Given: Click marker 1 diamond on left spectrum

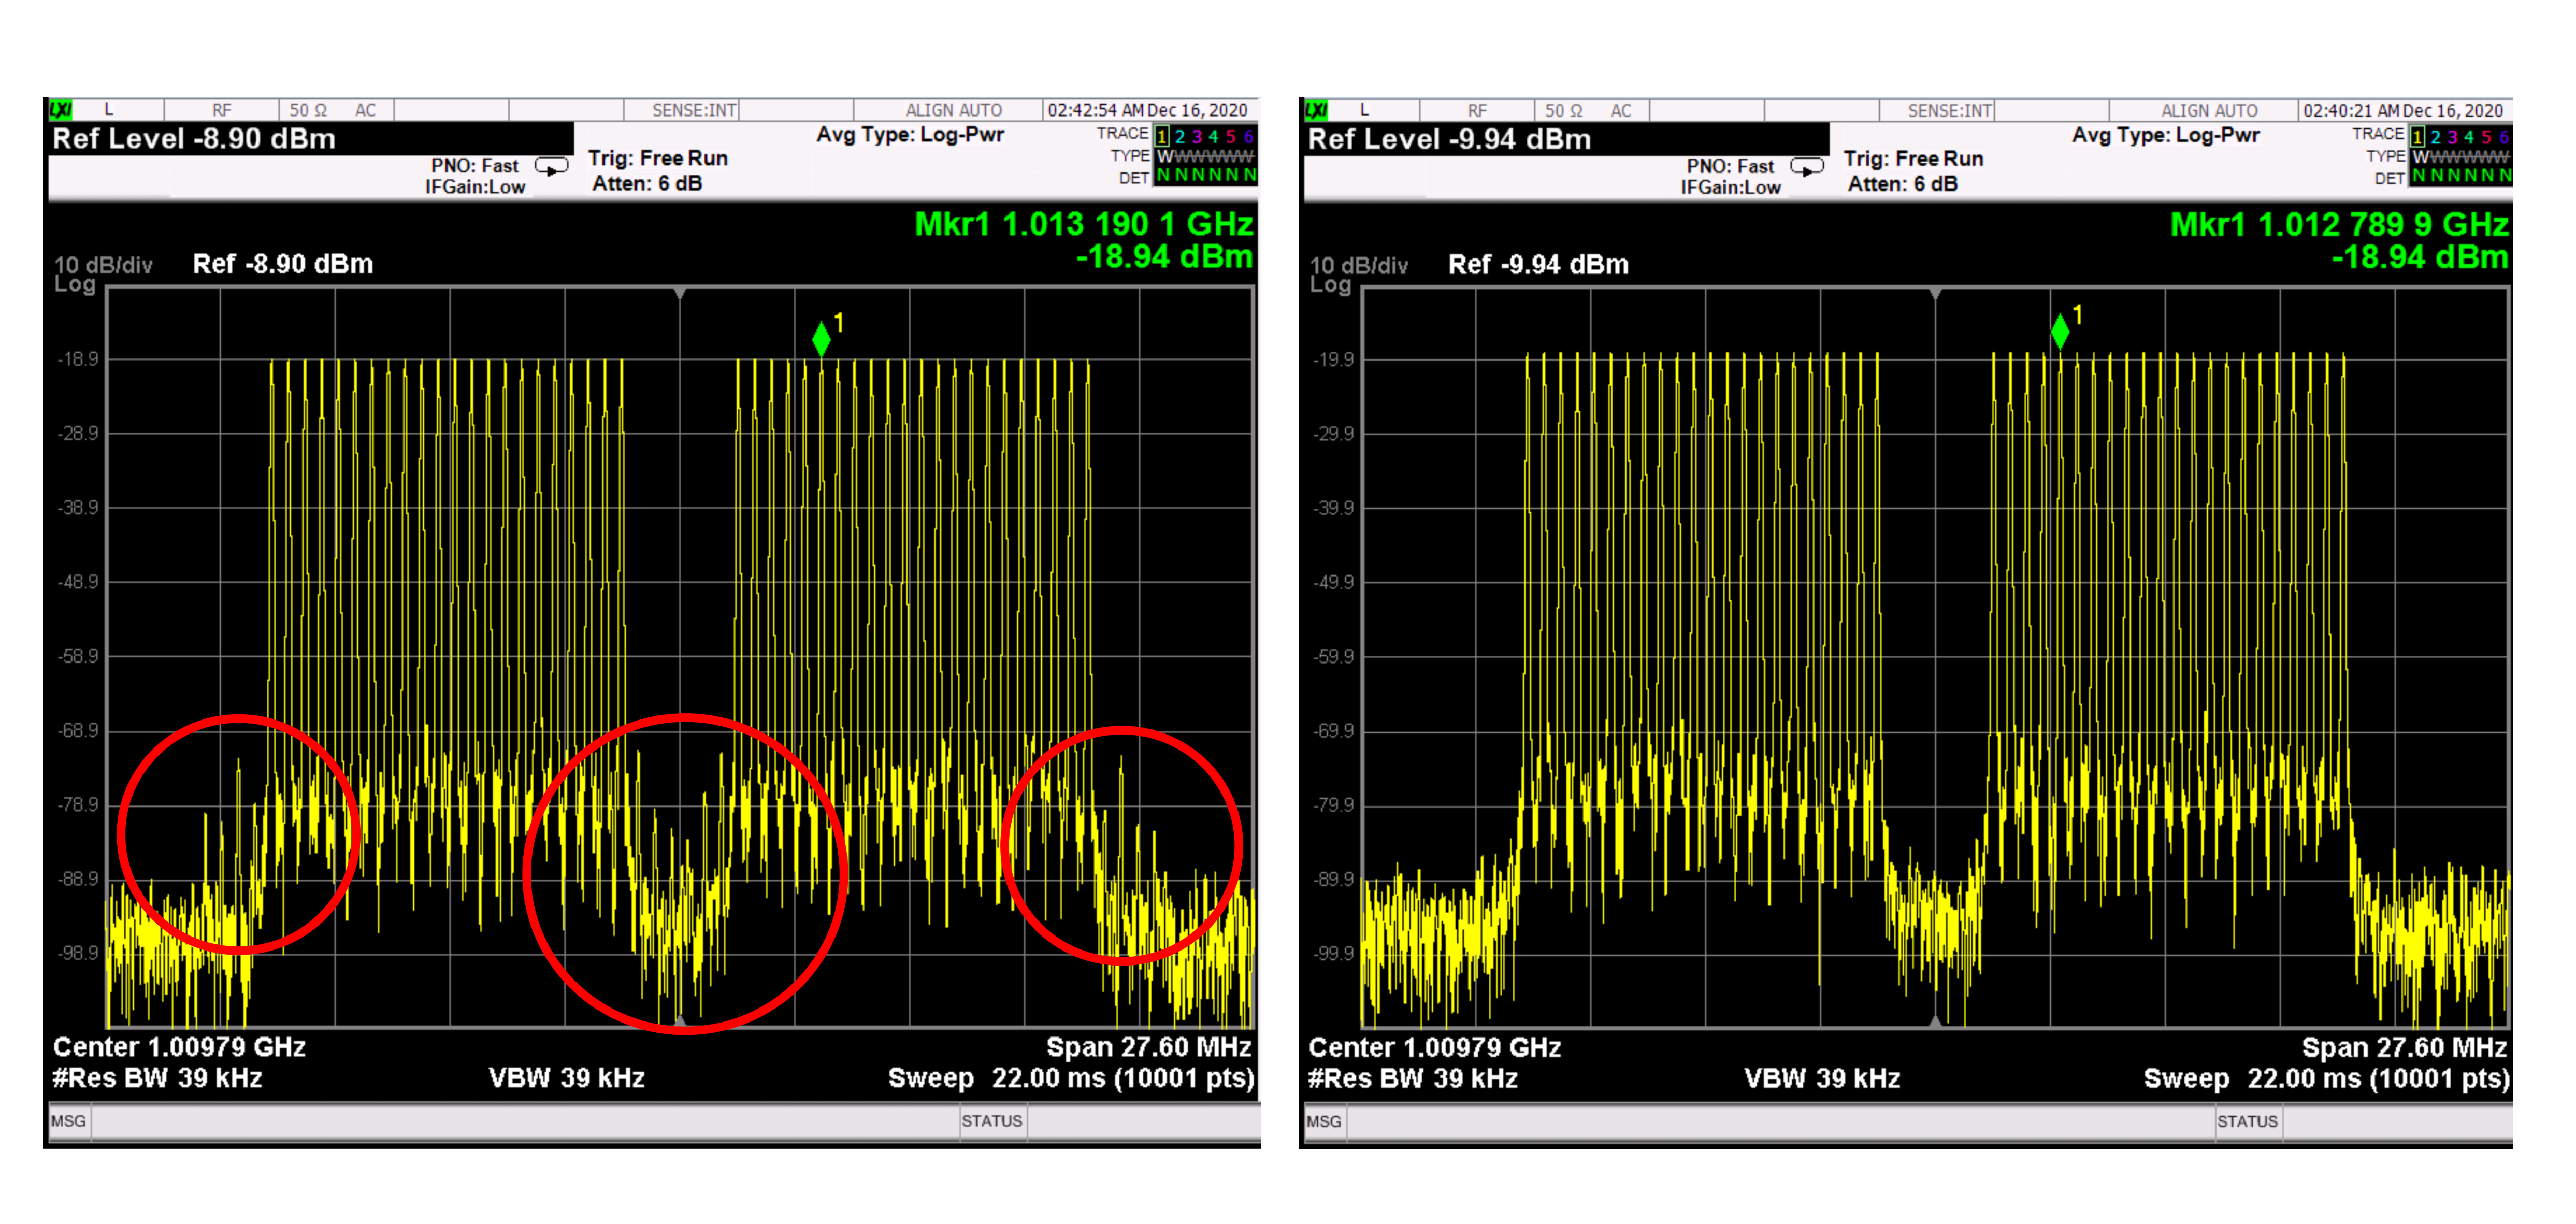Looking at the screenshot, I should click(x=821, y=338).
